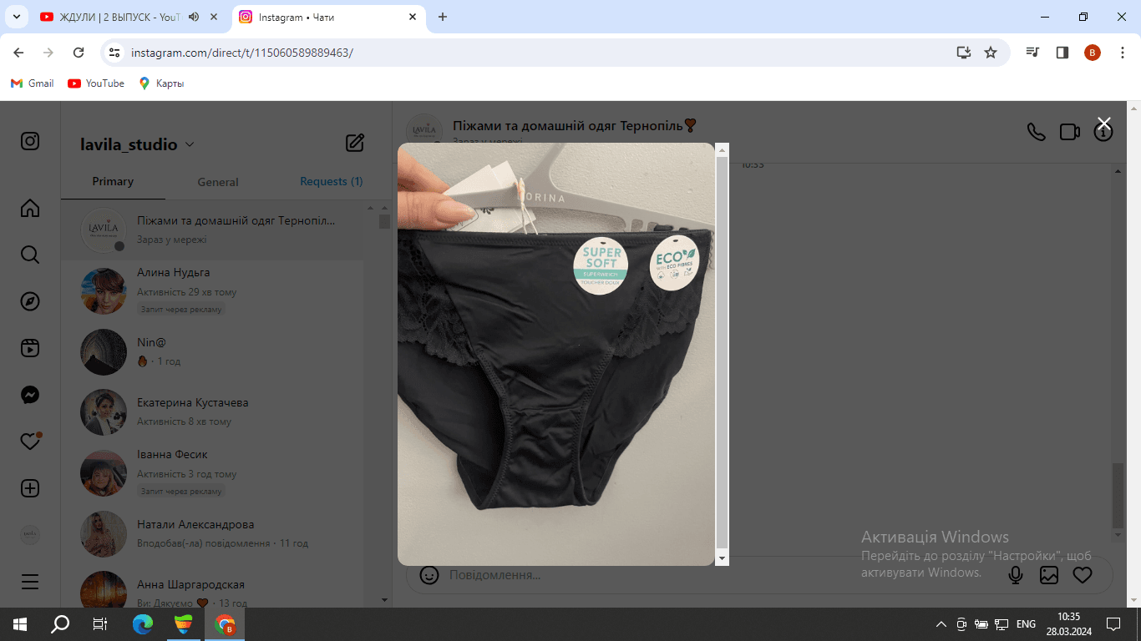The width and height of the screenshot is (1141, 641).
Task: Mute the YouTube tab audio icon
Action: pyautogui.click(x=194, y=17)
